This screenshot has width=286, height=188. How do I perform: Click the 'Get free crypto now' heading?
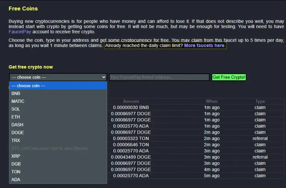pos(31,67)
